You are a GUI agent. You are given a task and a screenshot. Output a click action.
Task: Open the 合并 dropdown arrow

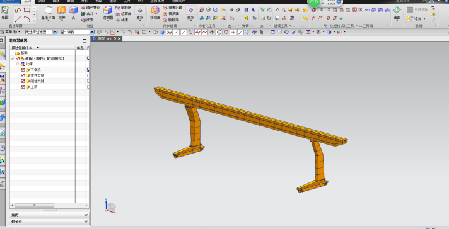tap(96, 14)
